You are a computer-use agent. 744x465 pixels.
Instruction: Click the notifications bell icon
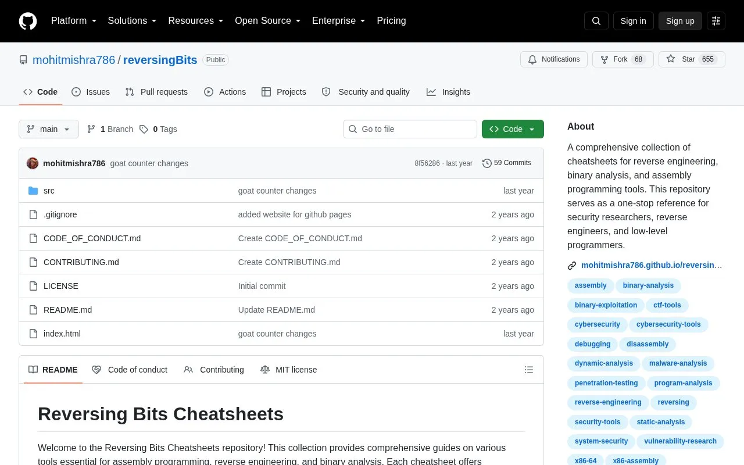tap(532, 59)
